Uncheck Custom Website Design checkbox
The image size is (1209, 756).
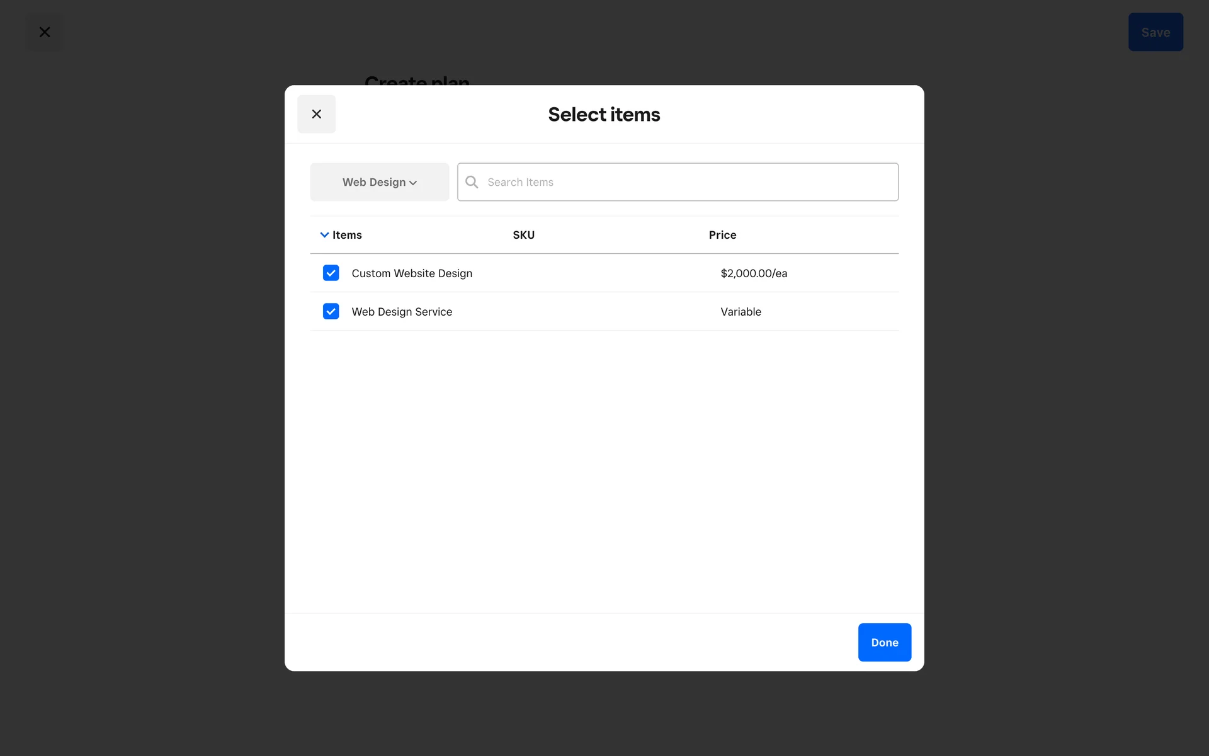click(x=331, y=273)
